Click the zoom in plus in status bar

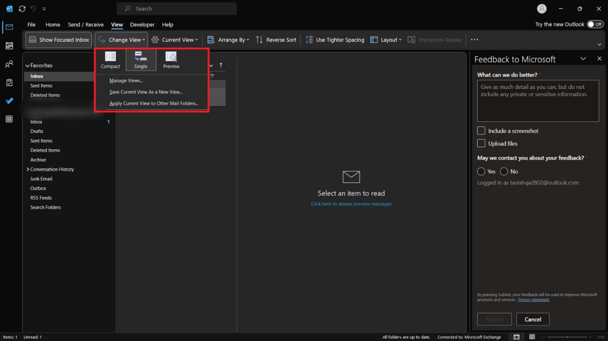coord(591,337)
